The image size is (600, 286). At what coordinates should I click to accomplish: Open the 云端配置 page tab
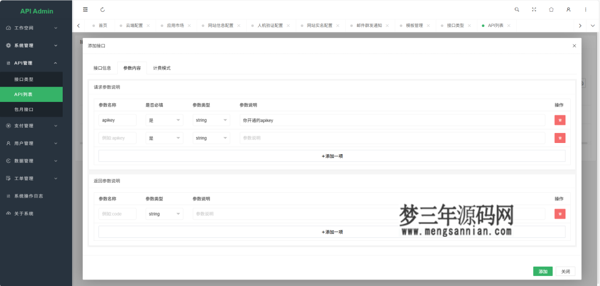[134, 26]
